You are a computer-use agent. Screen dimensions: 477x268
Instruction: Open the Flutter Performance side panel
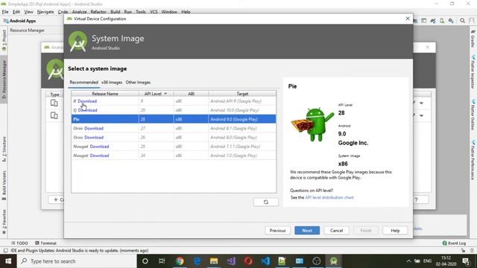coord(473,159)
